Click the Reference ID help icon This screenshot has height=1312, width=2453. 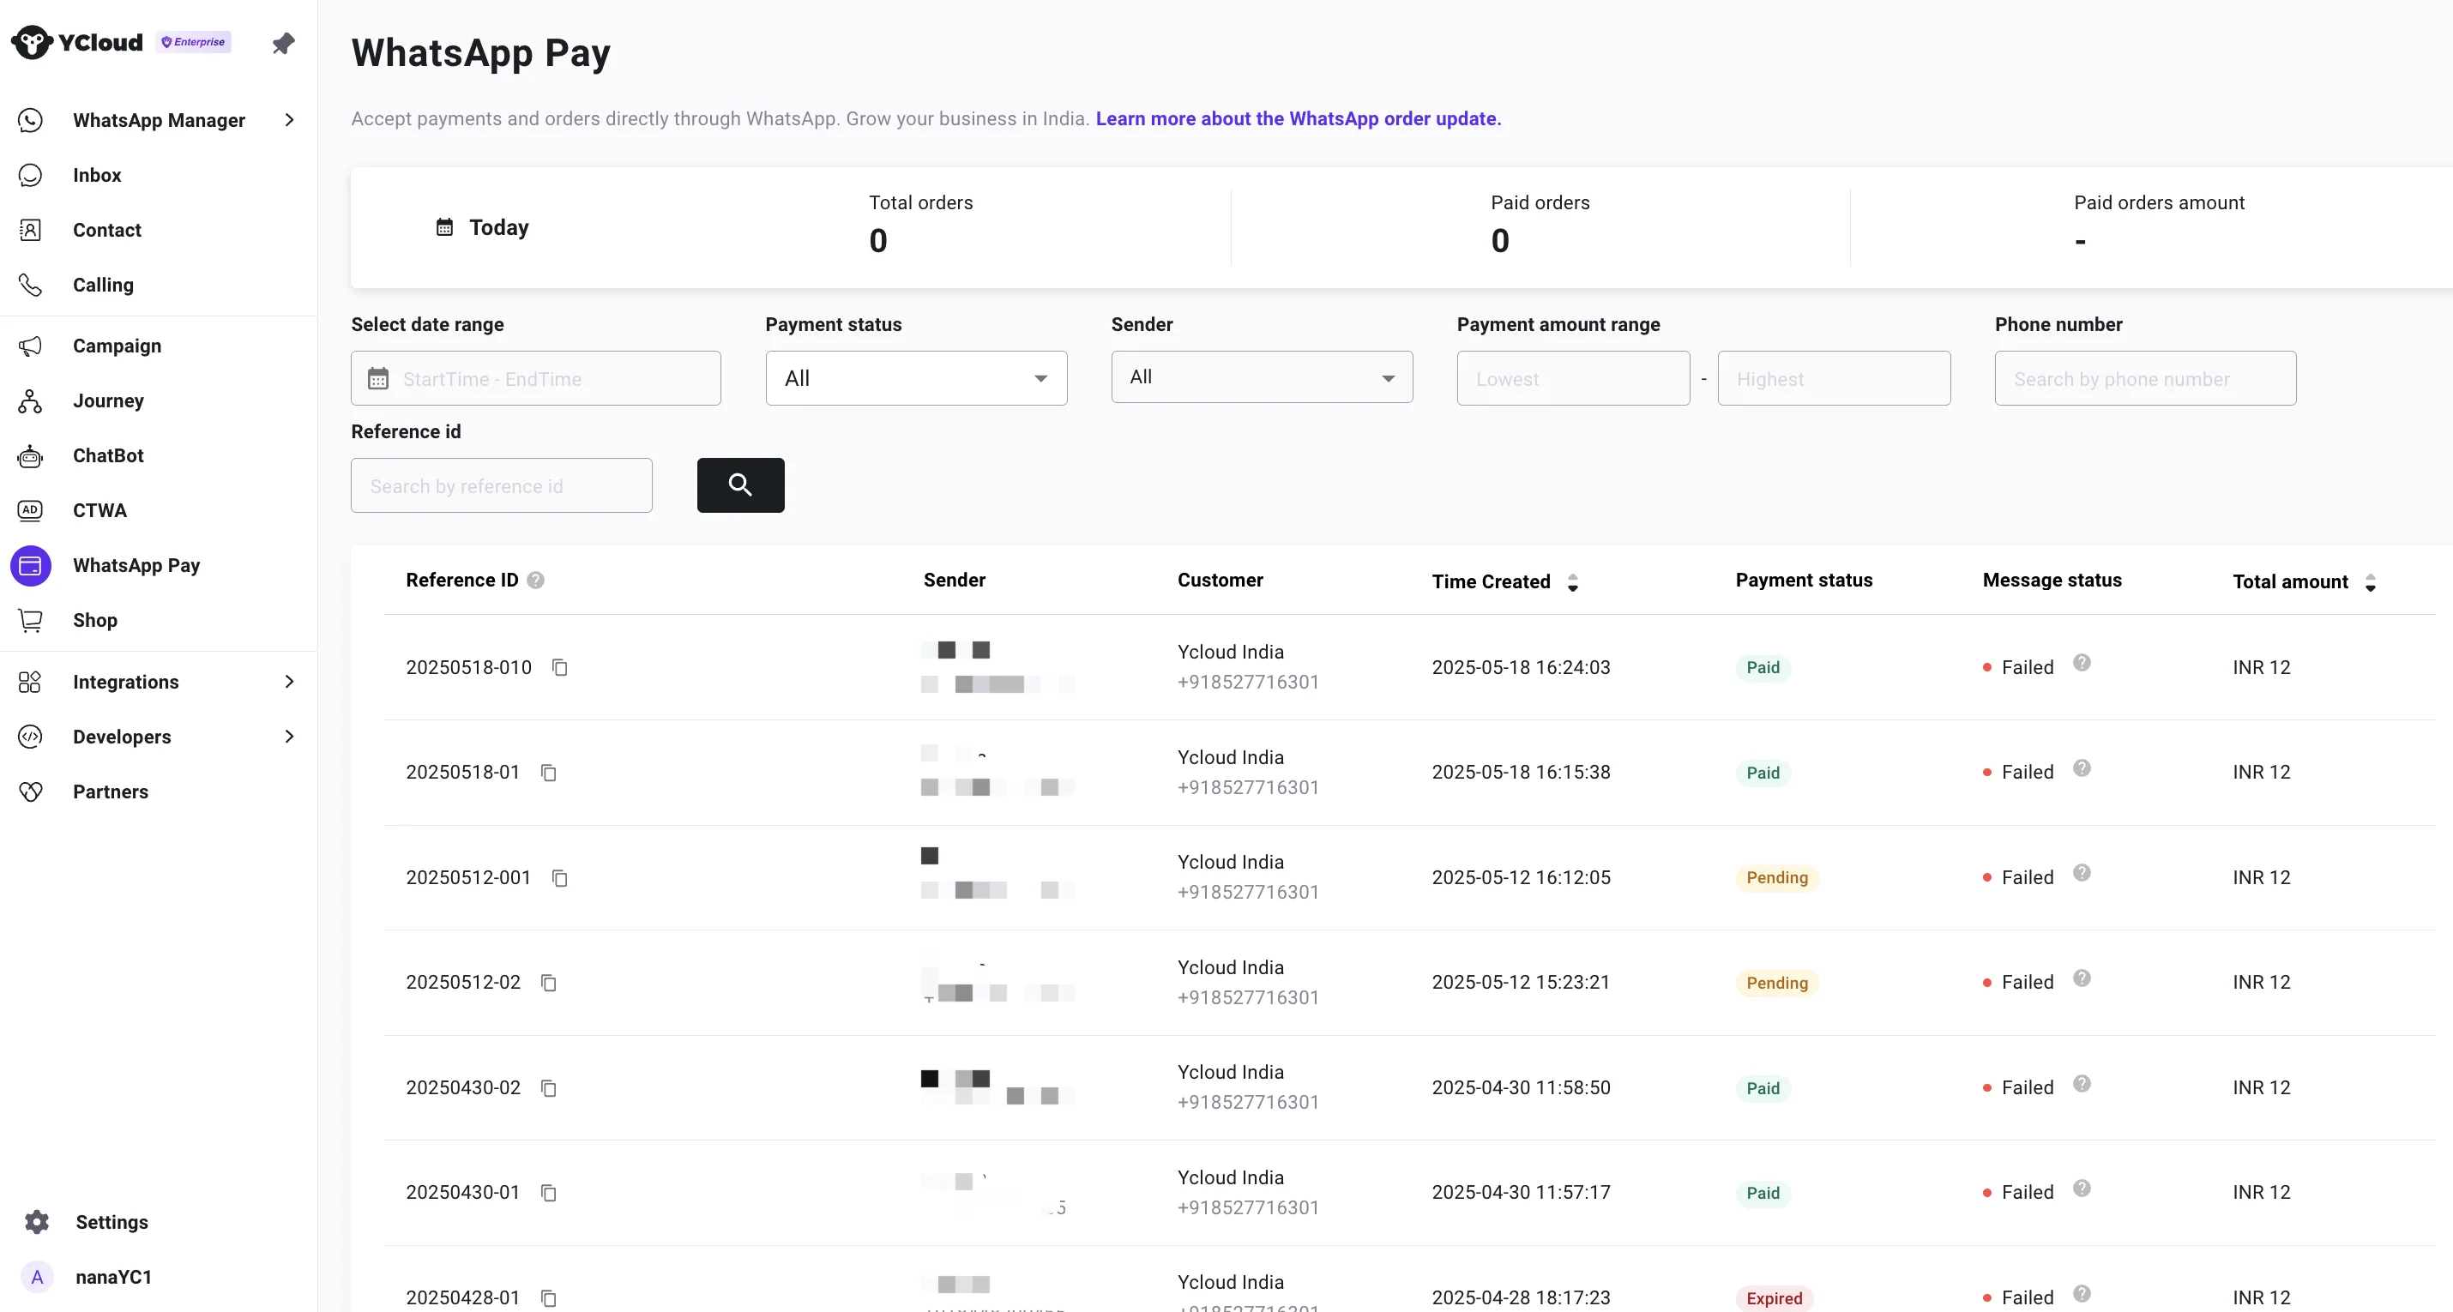[535, 580]
